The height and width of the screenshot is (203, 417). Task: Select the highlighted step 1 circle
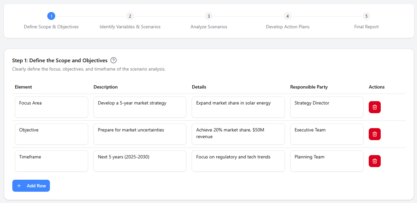tap(51, 16)
